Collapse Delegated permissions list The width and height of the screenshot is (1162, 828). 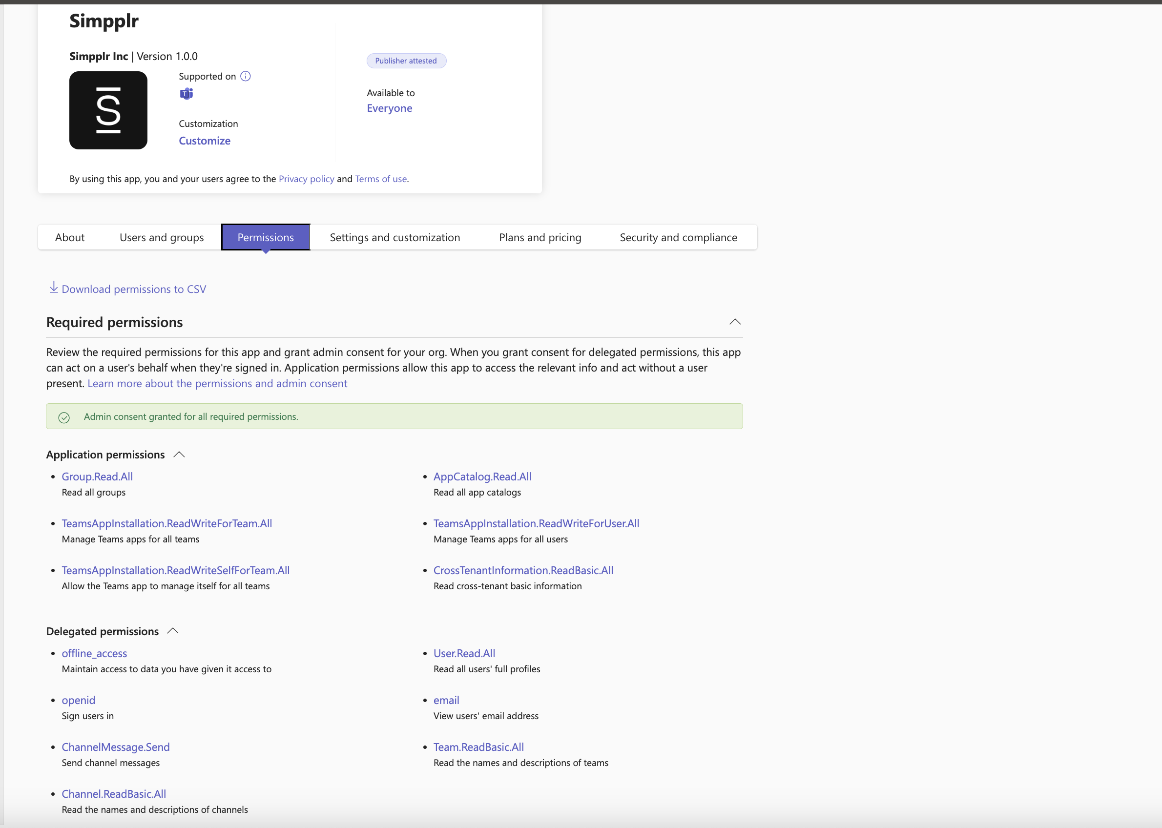tap(173, 631)
